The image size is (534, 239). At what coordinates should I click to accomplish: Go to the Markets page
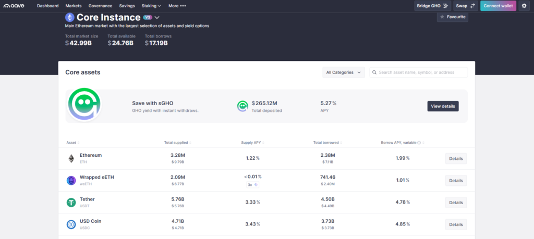pos(73,6)
